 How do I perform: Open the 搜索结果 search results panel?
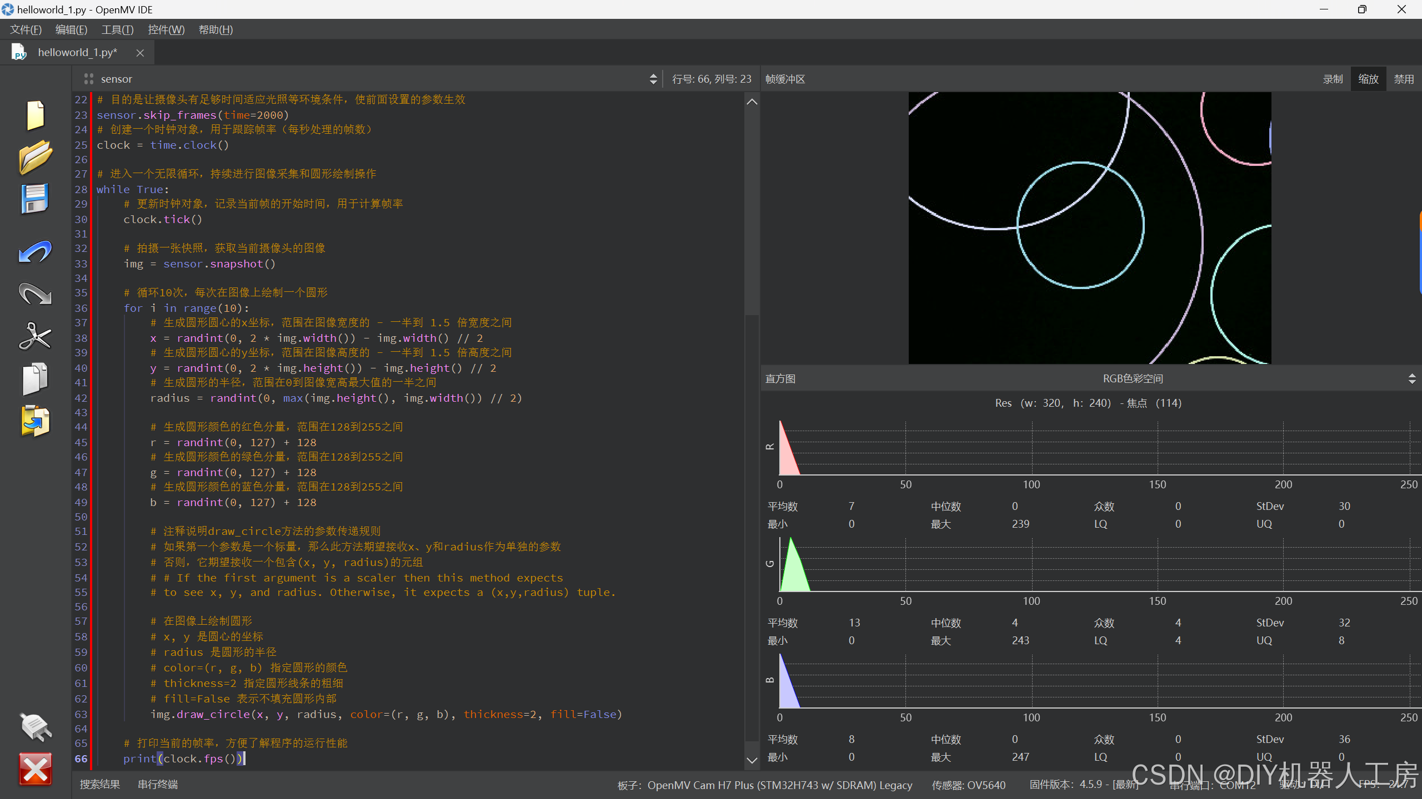(100, 784)
